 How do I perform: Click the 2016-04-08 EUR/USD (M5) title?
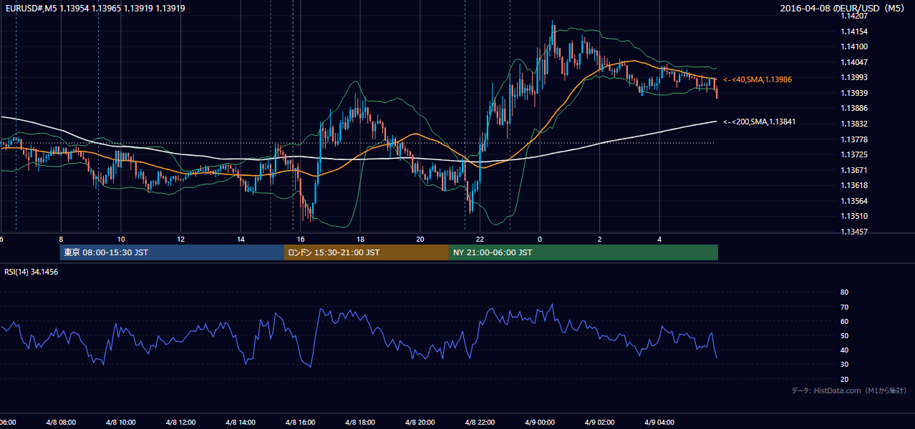pos(843,9)
